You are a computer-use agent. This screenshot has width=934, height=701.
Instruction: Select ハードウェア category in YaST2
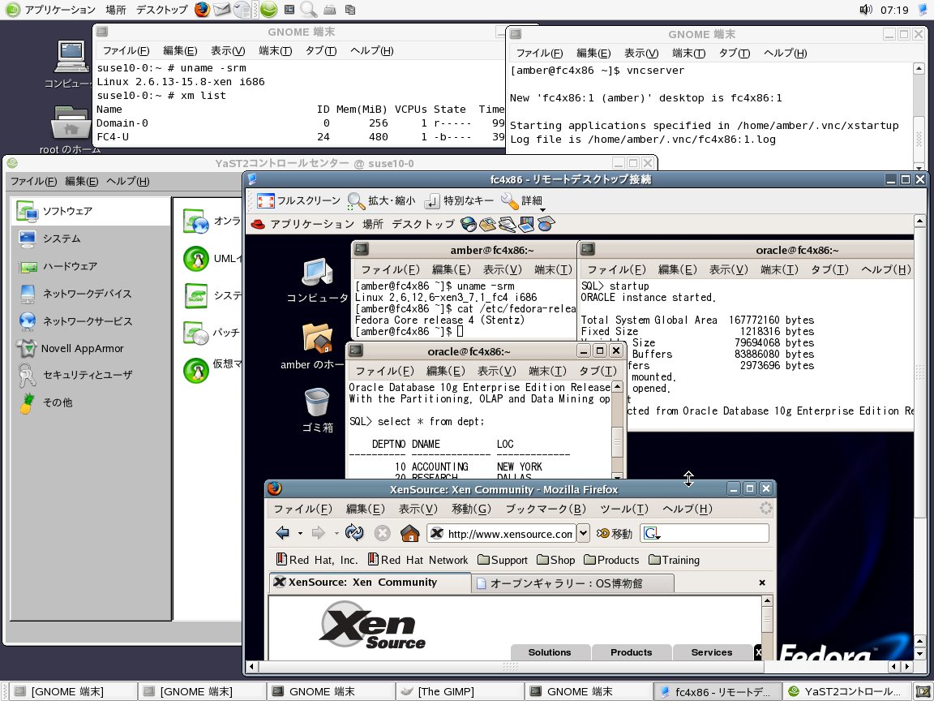(x=91, y=266)
